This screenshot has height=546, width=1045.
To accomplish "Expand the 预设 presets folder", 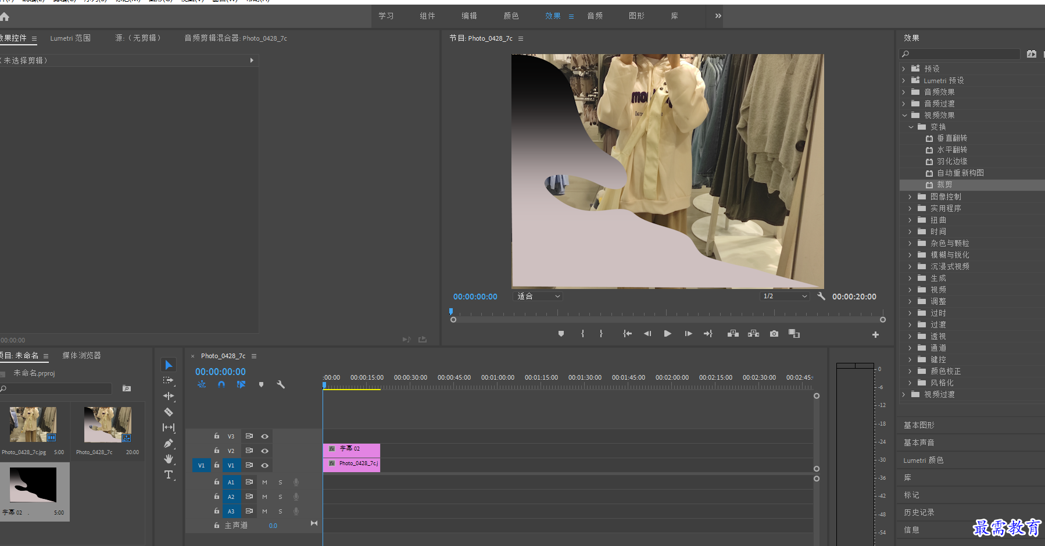I will 904,69.
